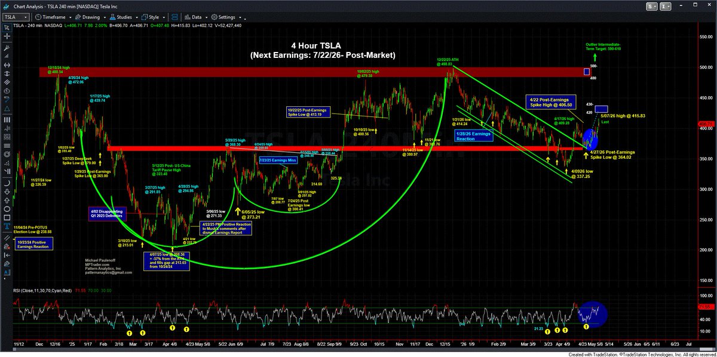Close the Chart Analysis window
Screen dimensions: 717x357
click(709, 5)
